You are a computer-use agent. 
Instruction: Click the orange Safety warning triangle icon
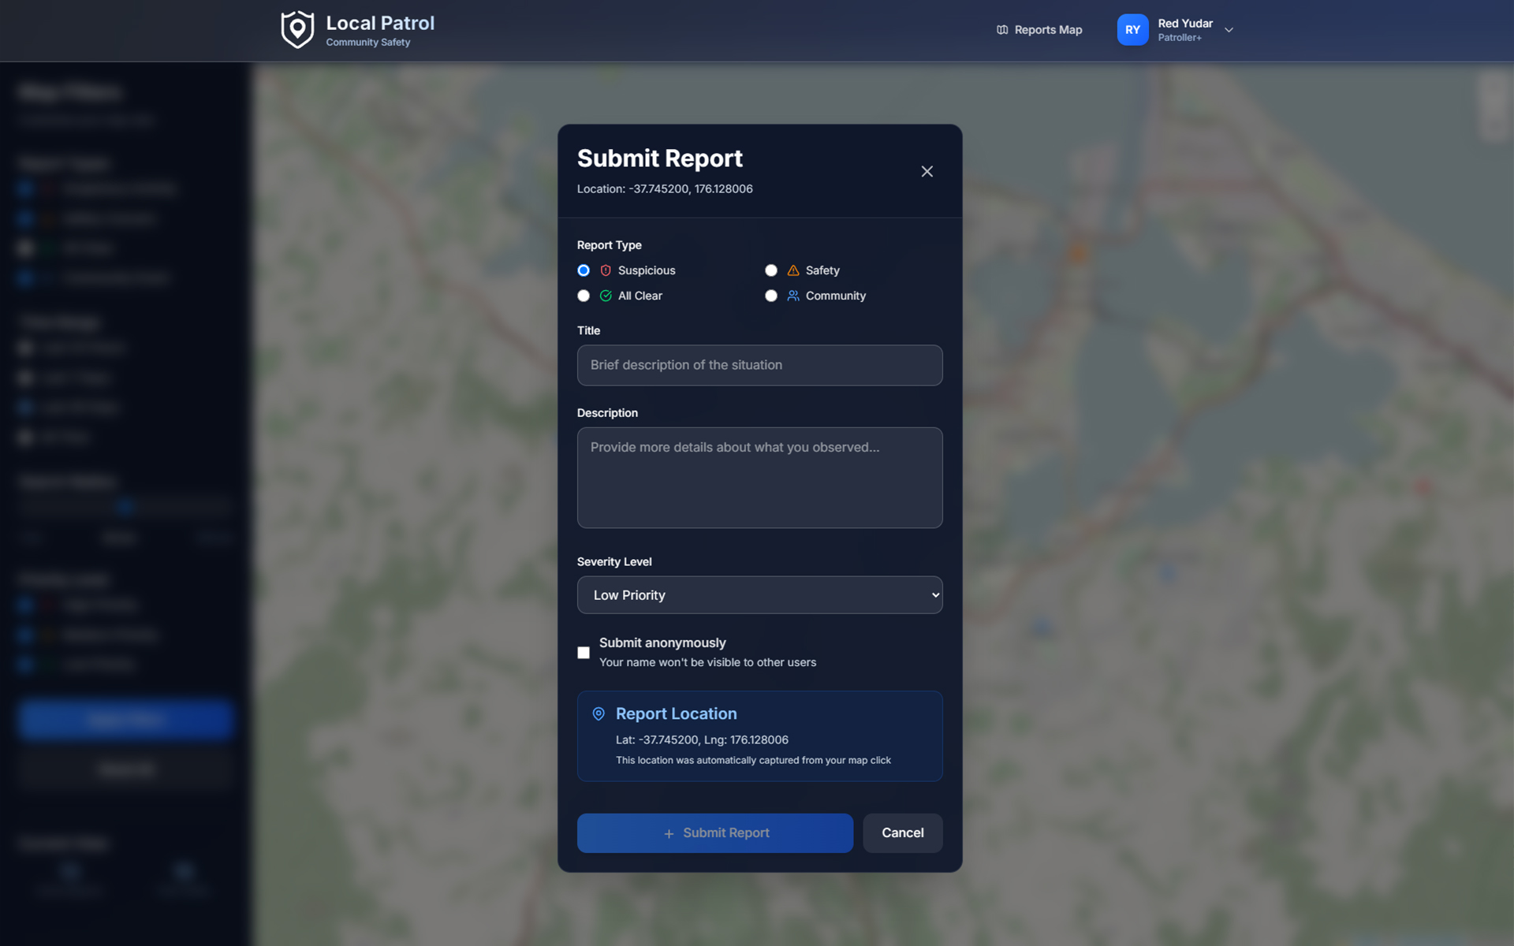click(x=793, y=270)
